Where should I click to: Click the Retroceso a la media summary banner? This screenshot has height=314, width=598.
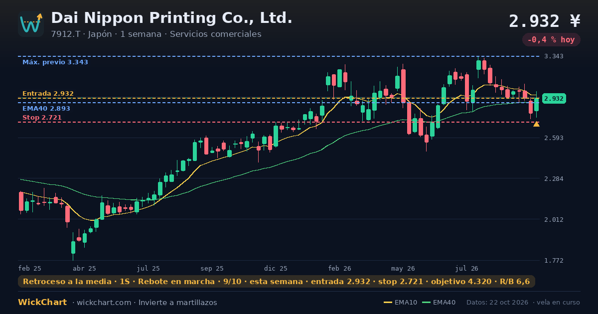277,282
